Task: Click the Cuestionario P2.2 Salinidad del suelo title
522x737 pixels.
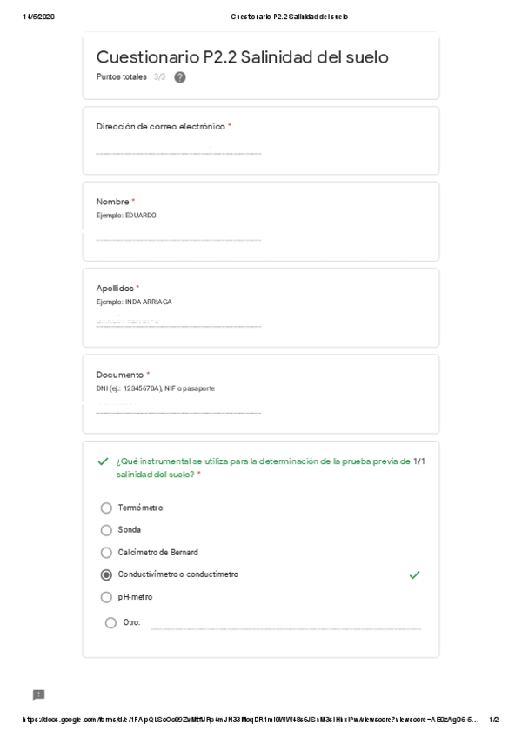Action: 242,57
